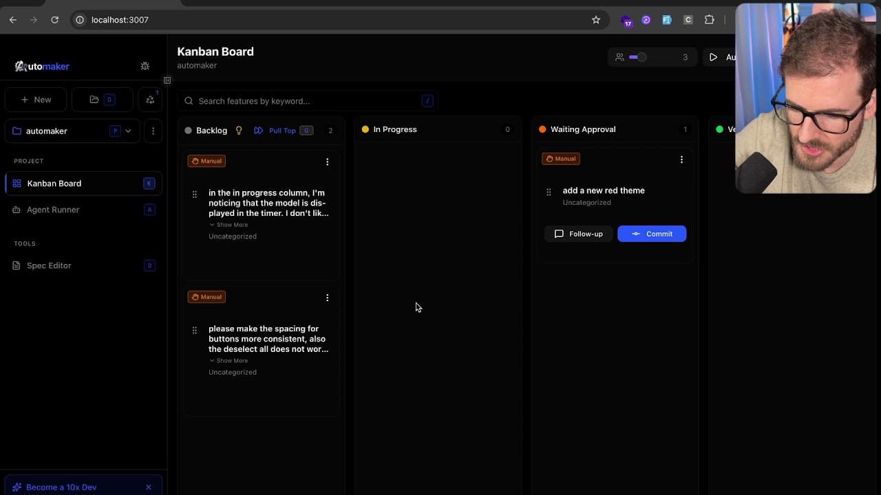This screenshot has height=495, width=881.
Task: Expand Show More on the button spacing card
Action: [229, 361]
